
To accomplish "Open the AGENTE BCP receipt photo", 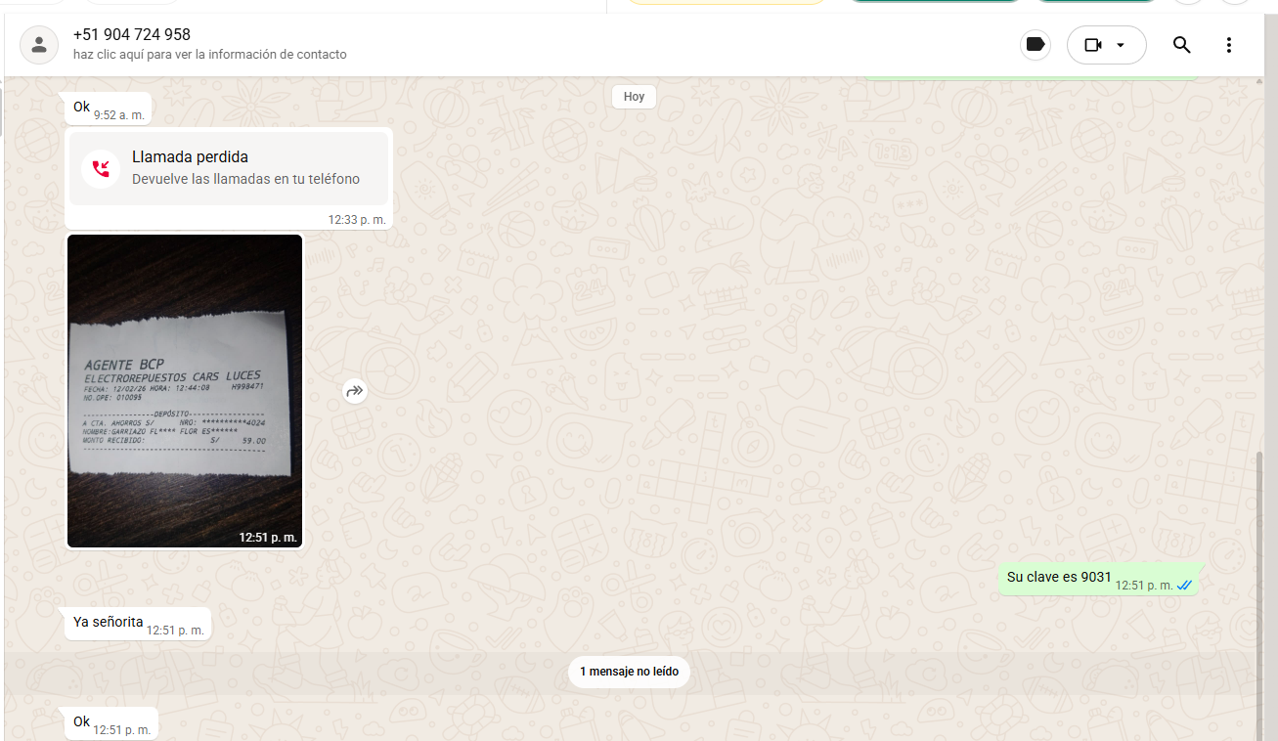I will (185, 391).
